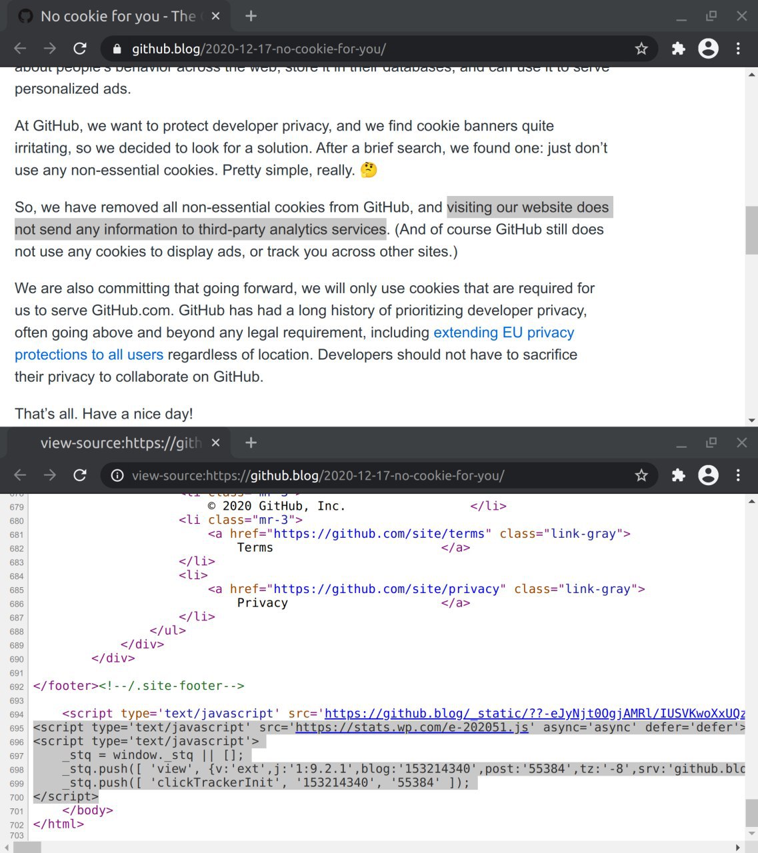Maximize the top github.blog window
The width and height of the screenshot is (758, 853).
point(711,16)
